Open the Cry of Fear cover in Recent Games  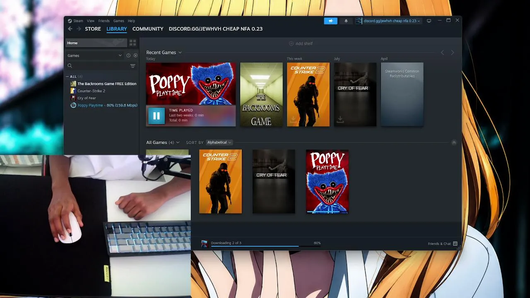point(355,94)
